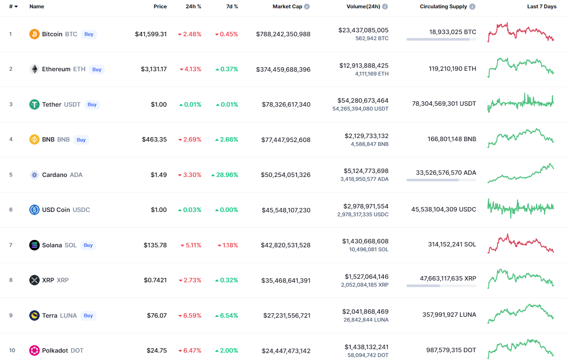
Task: Click the Ethereum diamond logo icon
Action: click(x=34, y=69)
